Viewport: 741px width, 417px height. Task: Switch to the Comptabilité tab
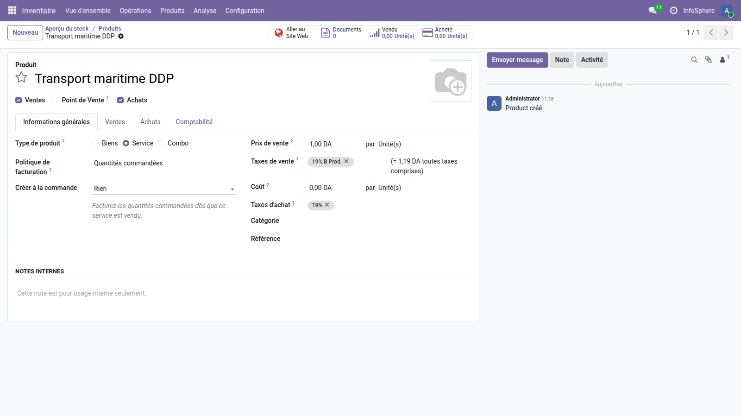point(194,122)
